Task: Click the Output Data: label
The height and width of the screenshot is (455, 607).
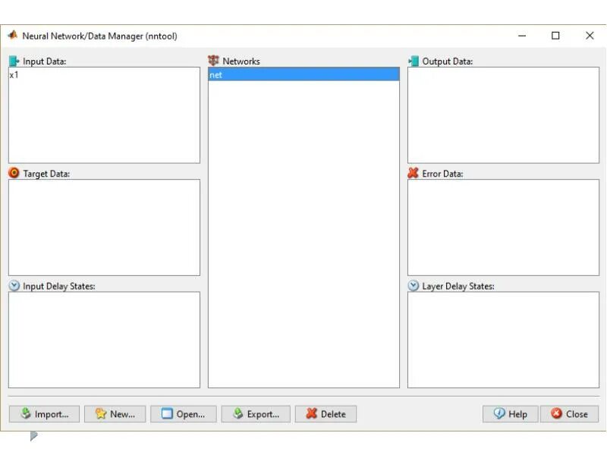Action: click(x=448, y=61)
